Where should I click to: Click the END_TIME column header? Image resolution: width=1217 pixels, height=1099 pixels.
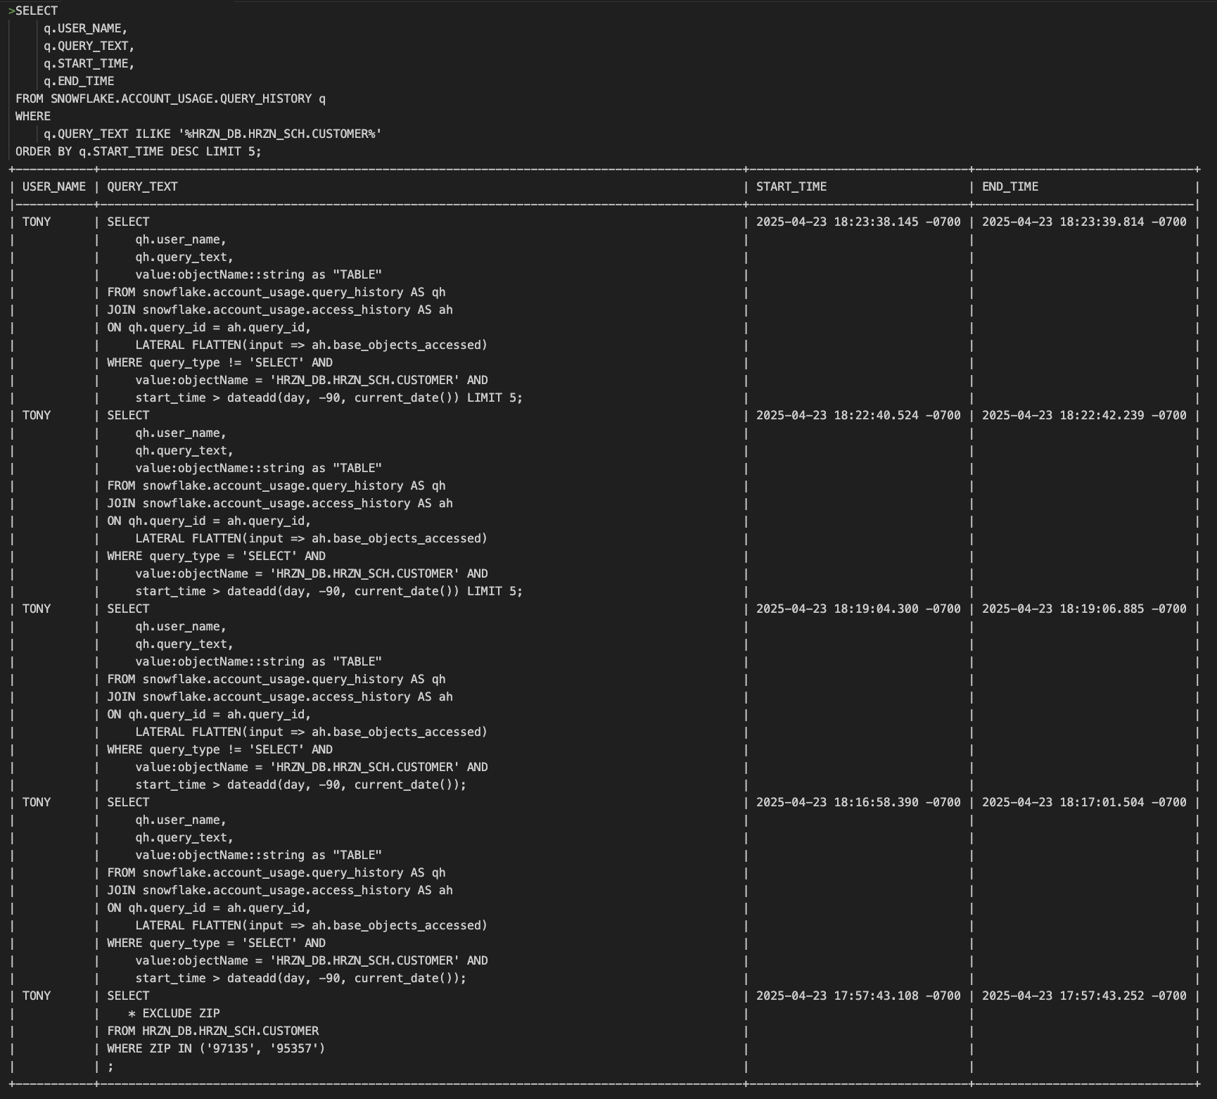(1010, 186)
